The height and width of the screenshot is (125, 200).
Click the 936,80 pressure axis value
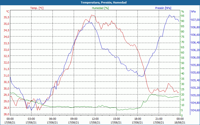click(195, 27)
